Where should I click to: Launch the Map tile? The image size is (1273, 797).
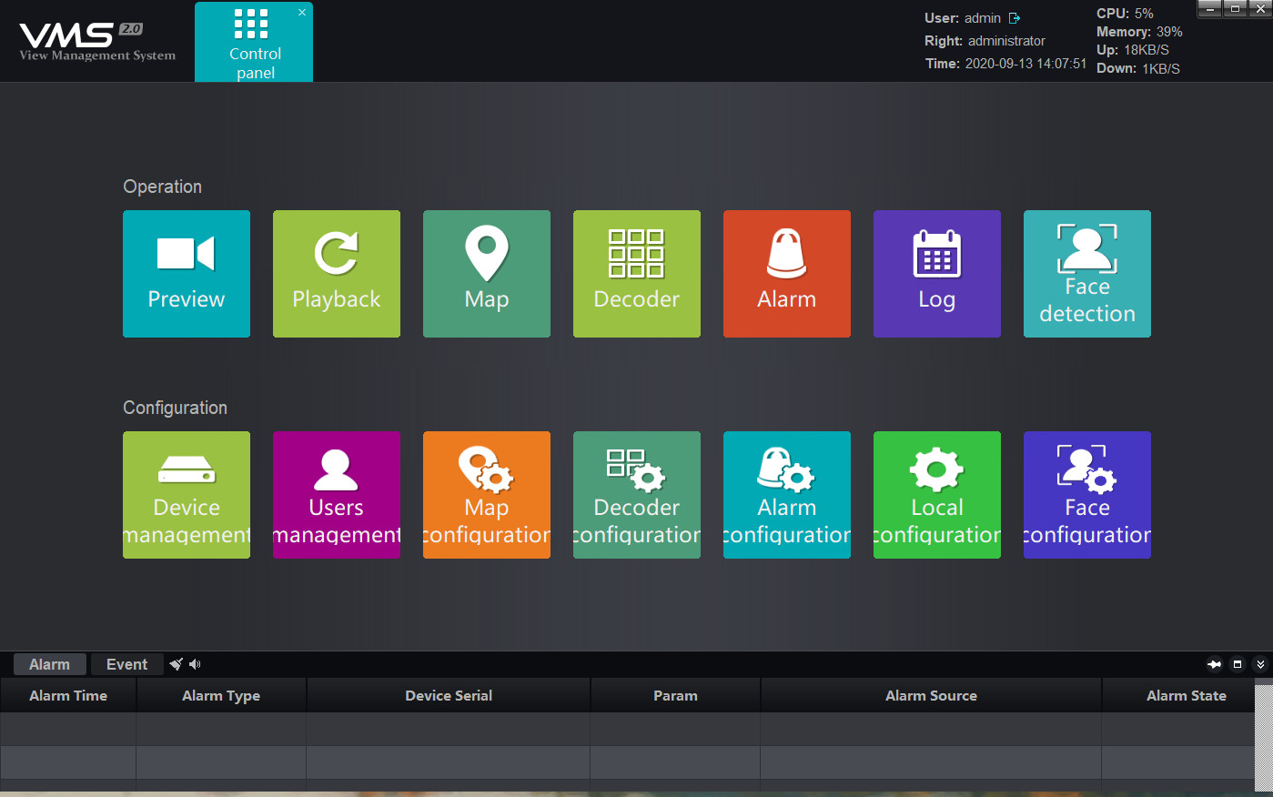(487, 274)
